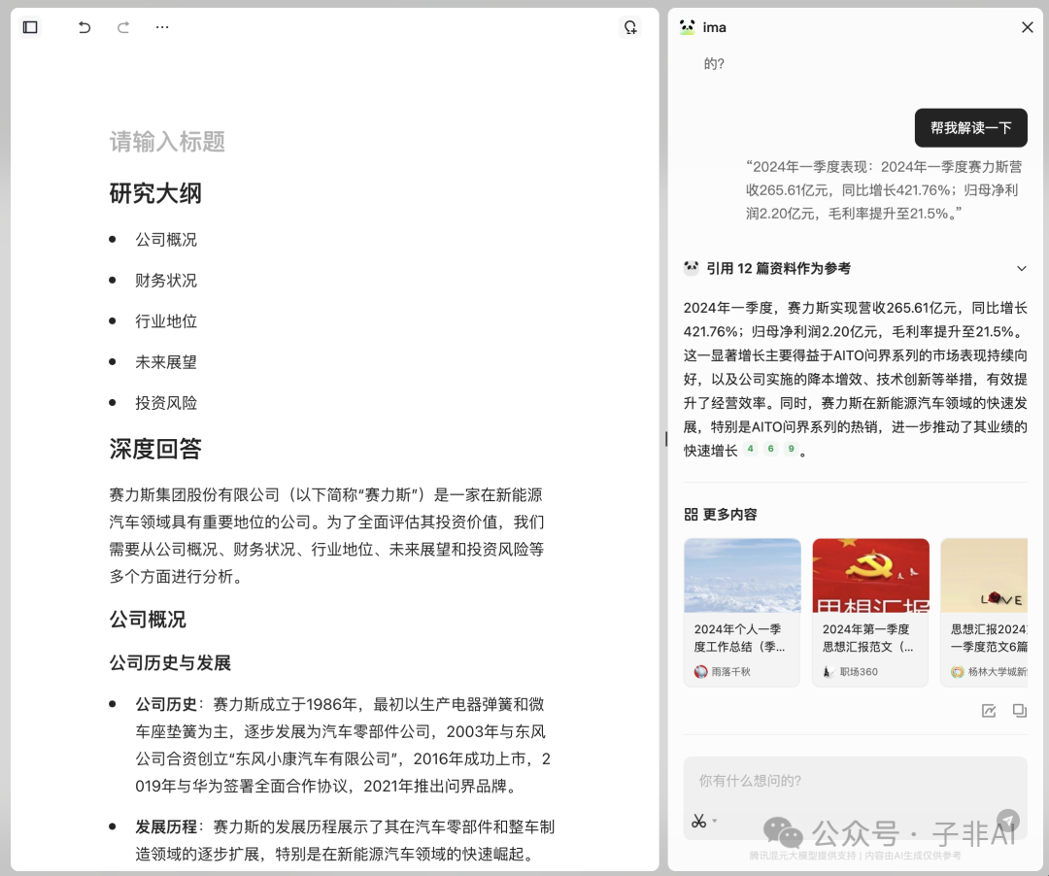Select the 行业地位 outline bullet
The height and width of the screenshot is (876, 1049).
click(166, 321)
